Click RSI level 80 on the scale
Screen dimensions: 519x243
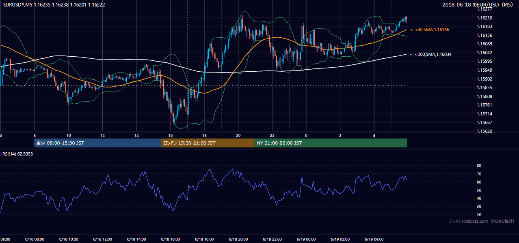point(479,166)
